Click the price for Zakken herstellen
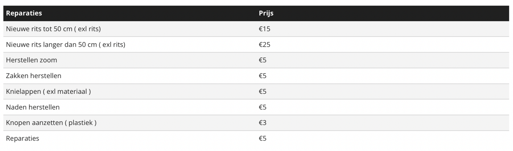The image size is (513, 151). coord(263,76)
